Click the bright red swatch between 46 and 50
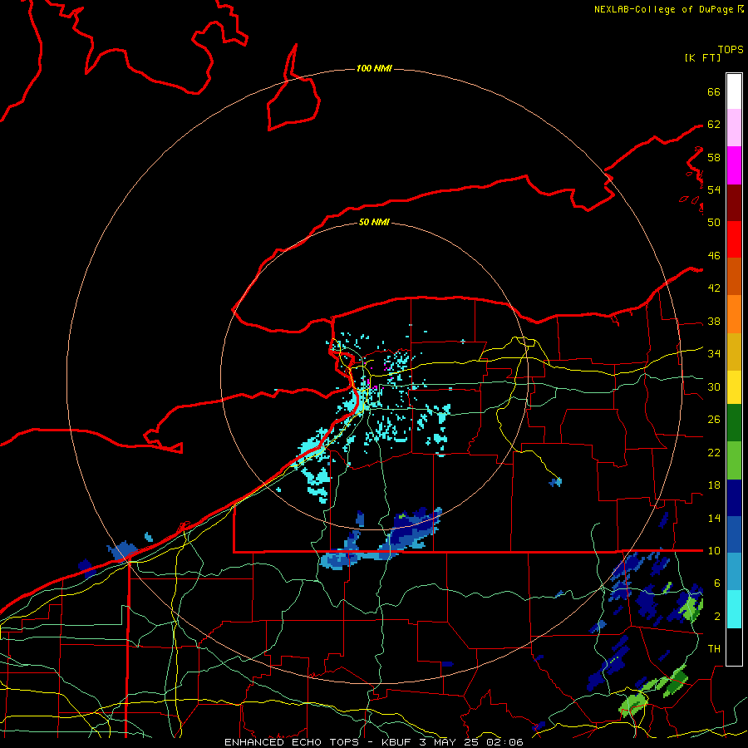748x748 pixels. tap(734, 239)
